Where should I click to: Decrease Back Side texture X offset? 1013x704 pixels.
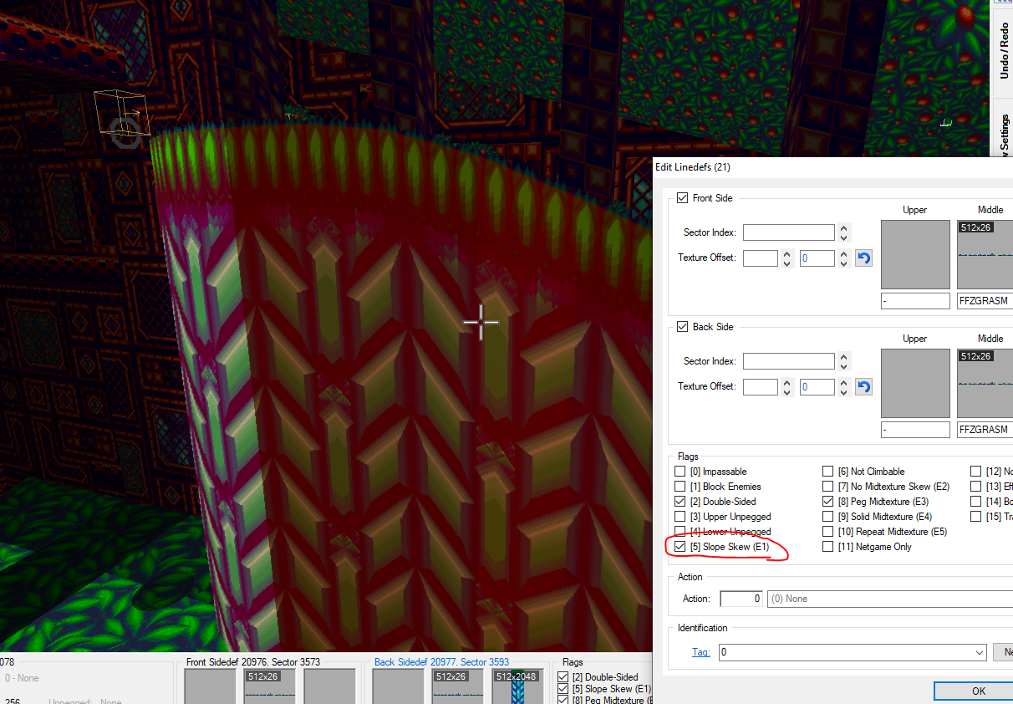tap(787, 392)
